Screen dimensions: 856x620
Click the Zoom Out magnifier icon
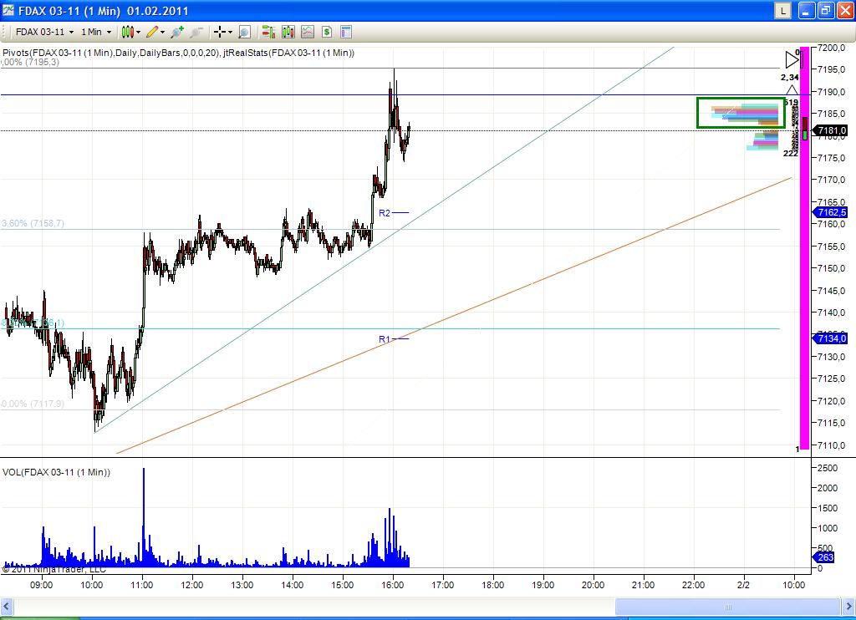(x=195, y=32)
